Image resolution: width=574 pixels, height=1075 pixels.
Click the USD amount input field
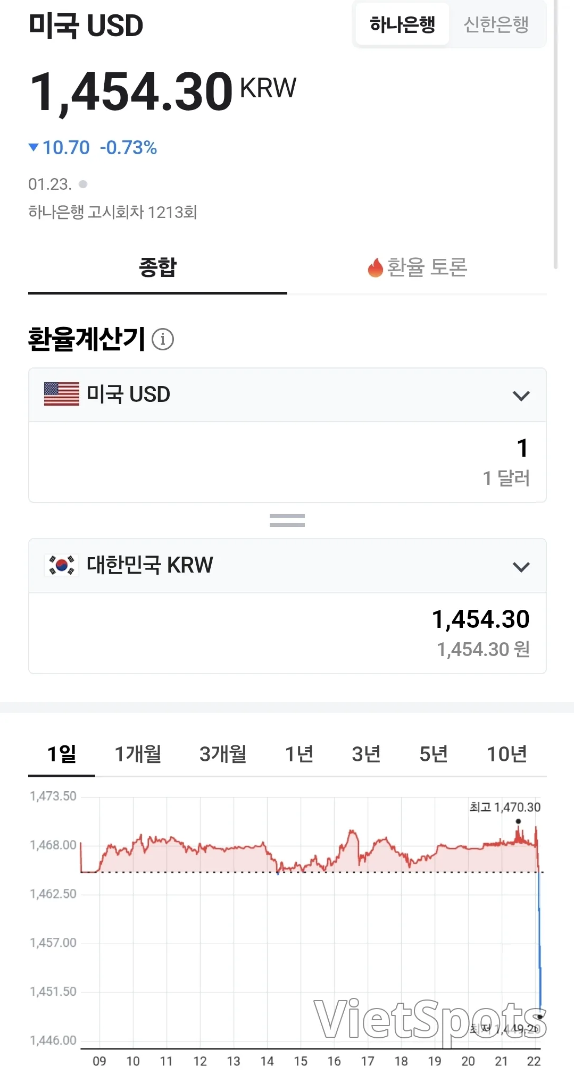[x=287, y=462]
